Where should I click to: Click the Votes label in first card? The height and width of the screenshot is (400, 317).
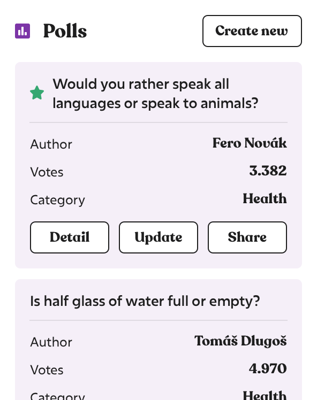click(x=47, y=172)
